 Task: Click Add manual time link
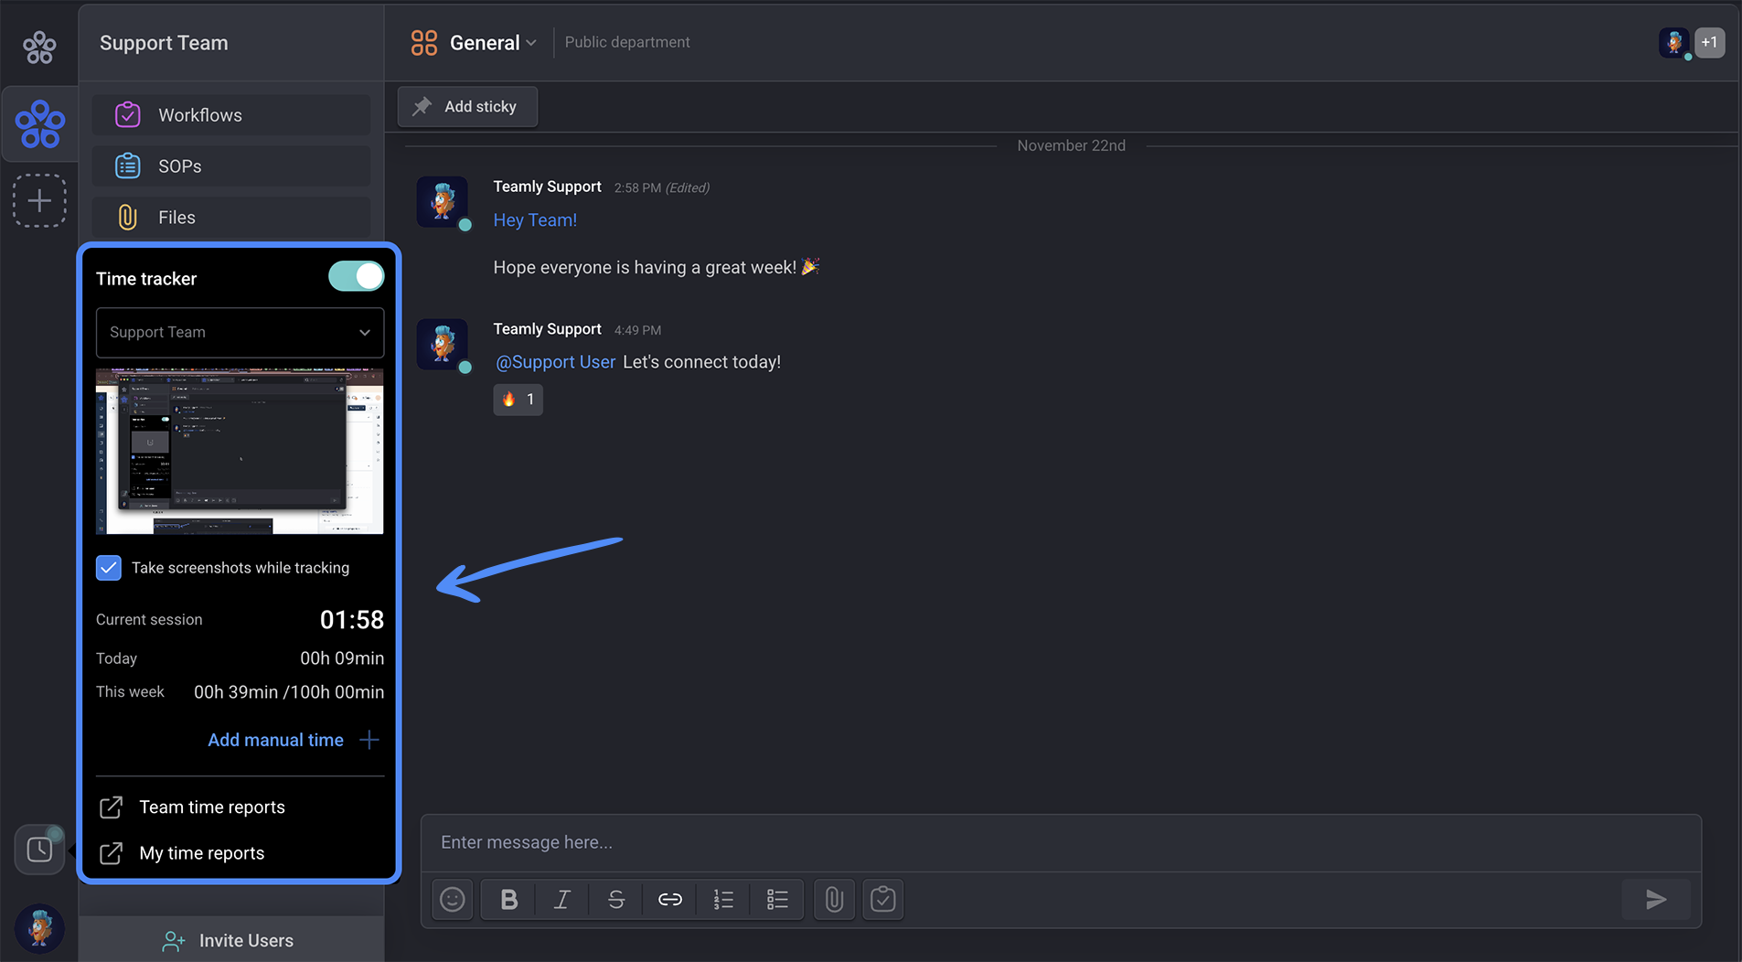coord(275,740)
